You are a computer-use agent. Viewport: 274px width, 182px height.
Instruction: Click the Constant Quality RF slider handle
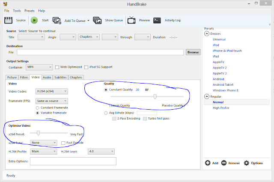(x=155, y=96)
